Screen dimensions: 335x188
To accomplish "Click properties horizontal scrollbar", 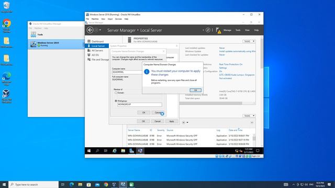I will coord(210,103).
